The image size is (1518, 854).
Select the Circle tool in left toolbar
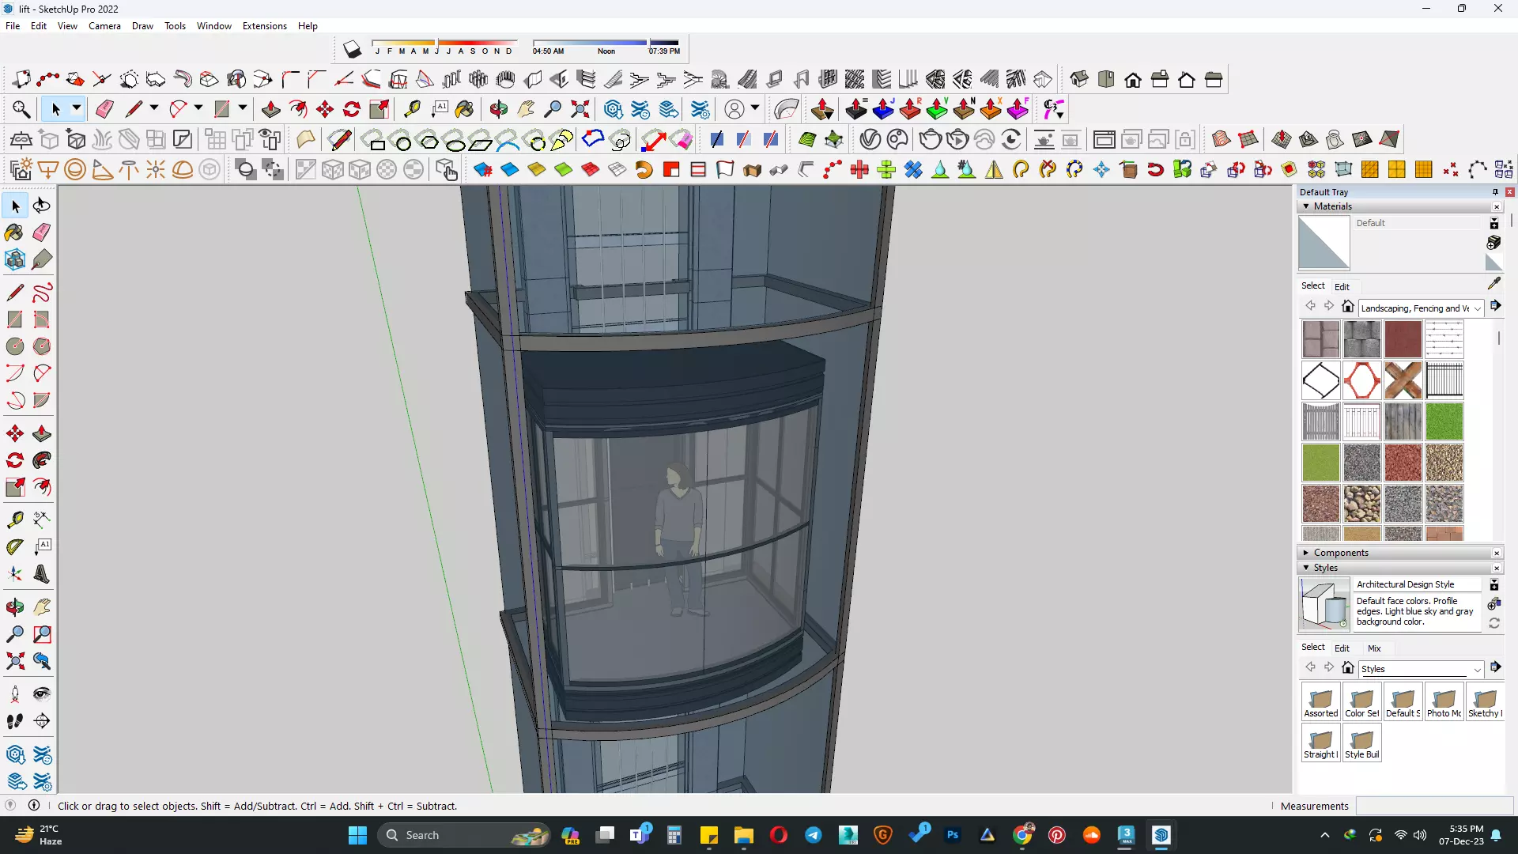(x=15, y=346)
